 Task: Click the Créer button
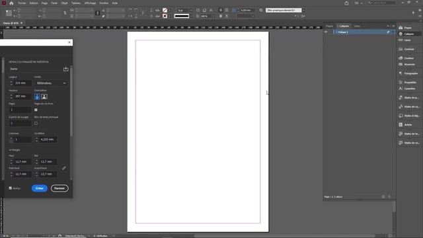(40, 188)
